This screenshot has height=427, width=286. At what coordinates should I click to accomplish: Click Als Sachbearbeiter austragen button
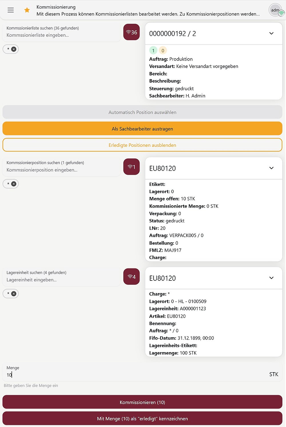pyautogui.click(x=142, y=129)
